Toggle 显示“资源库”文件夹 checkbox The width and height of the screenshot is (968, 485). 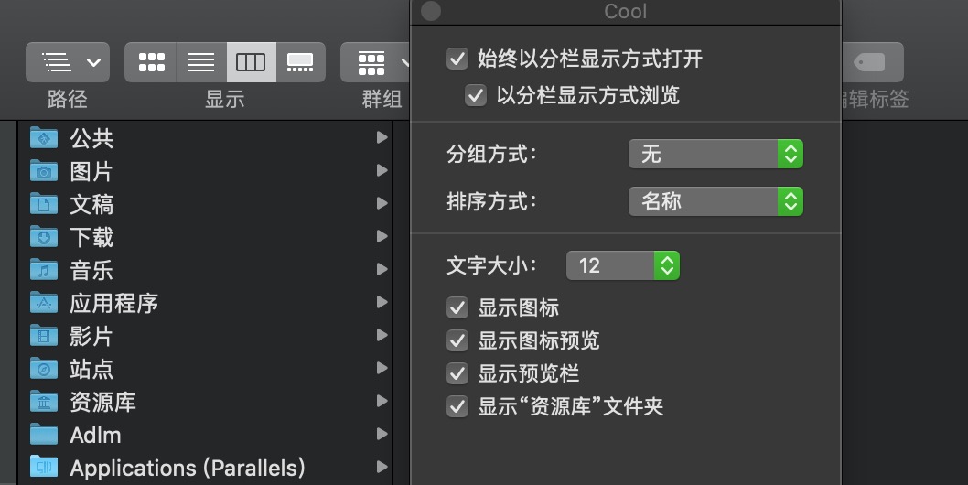[457, 406]
